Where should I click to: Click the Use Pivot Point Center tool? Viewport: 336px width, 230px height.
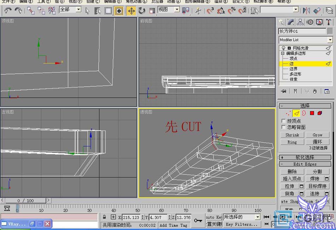[x=186, y=11]
